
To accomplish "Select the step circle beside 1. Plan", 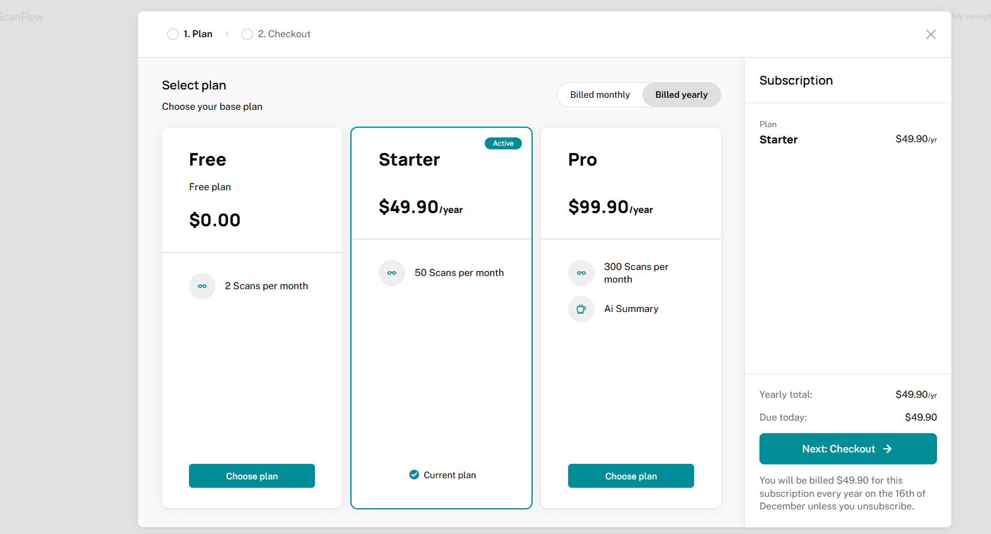I will [172, 34].
